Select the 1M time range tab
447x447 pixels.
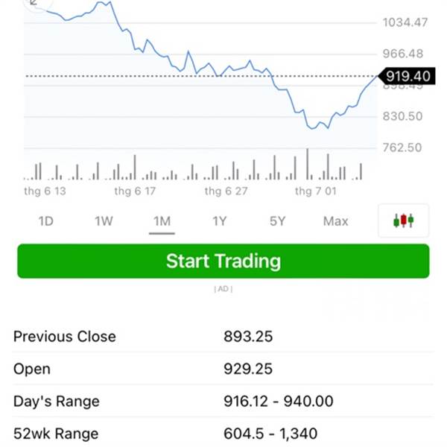tap(162, 221)
